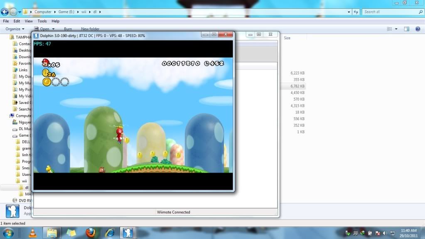This screenshot has width=425, height=239.
Task: Expand the breadcrumb arrow after Game (E:)
Action: tap(78, 12)
